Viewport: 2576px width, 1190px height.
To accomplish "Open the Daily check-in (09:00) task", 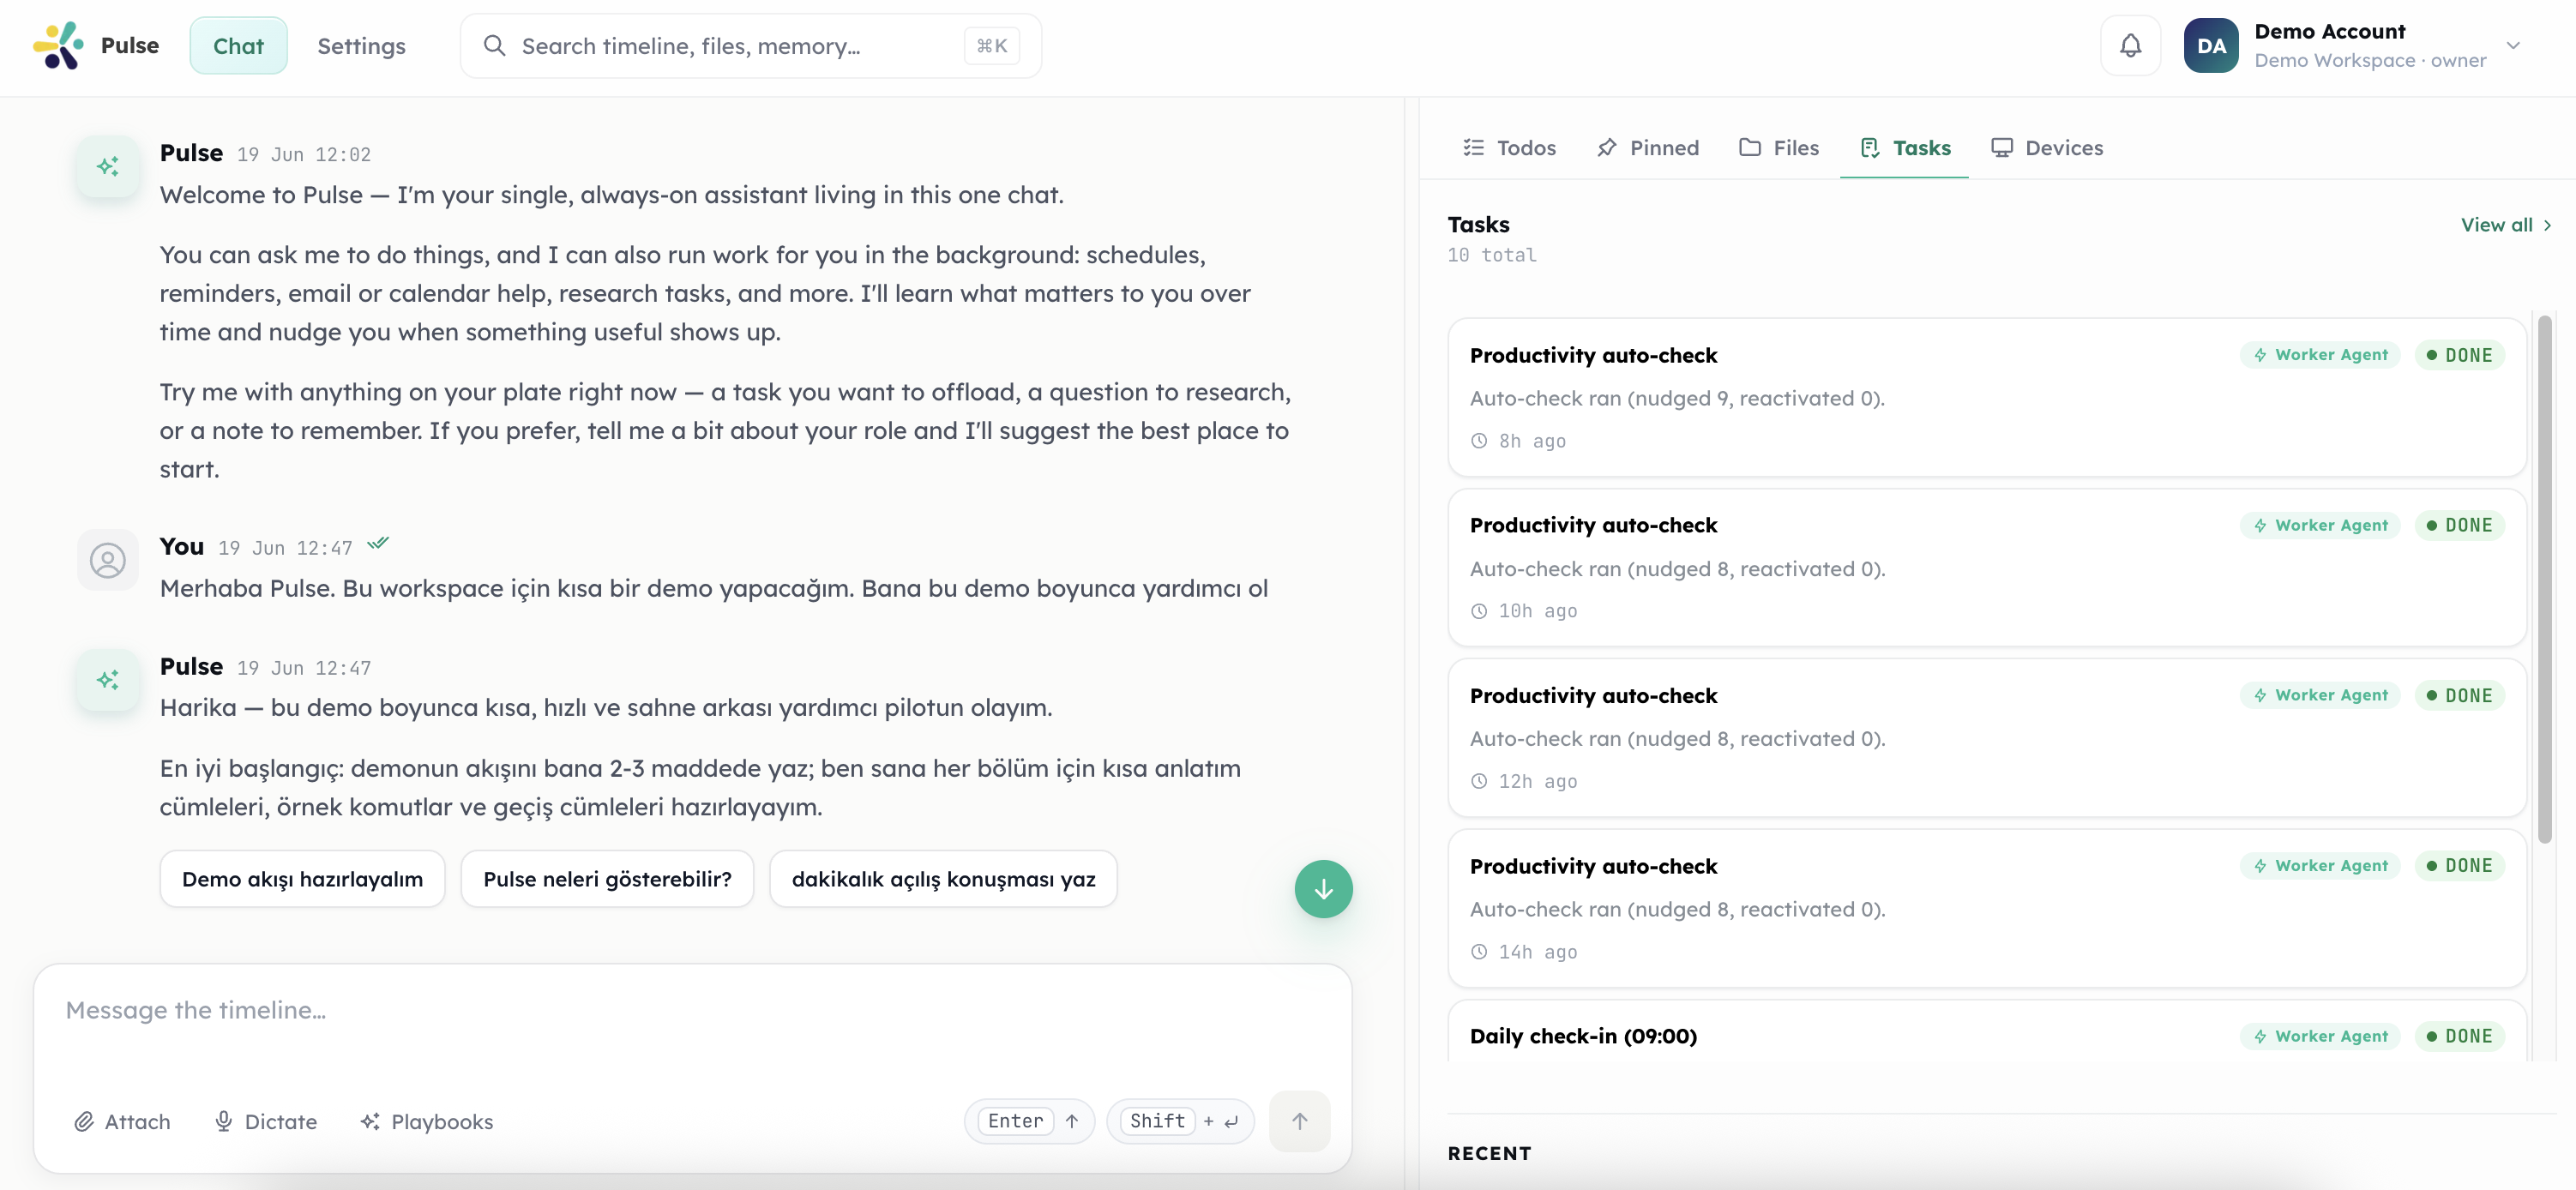I will [x=1986, y=1031].
